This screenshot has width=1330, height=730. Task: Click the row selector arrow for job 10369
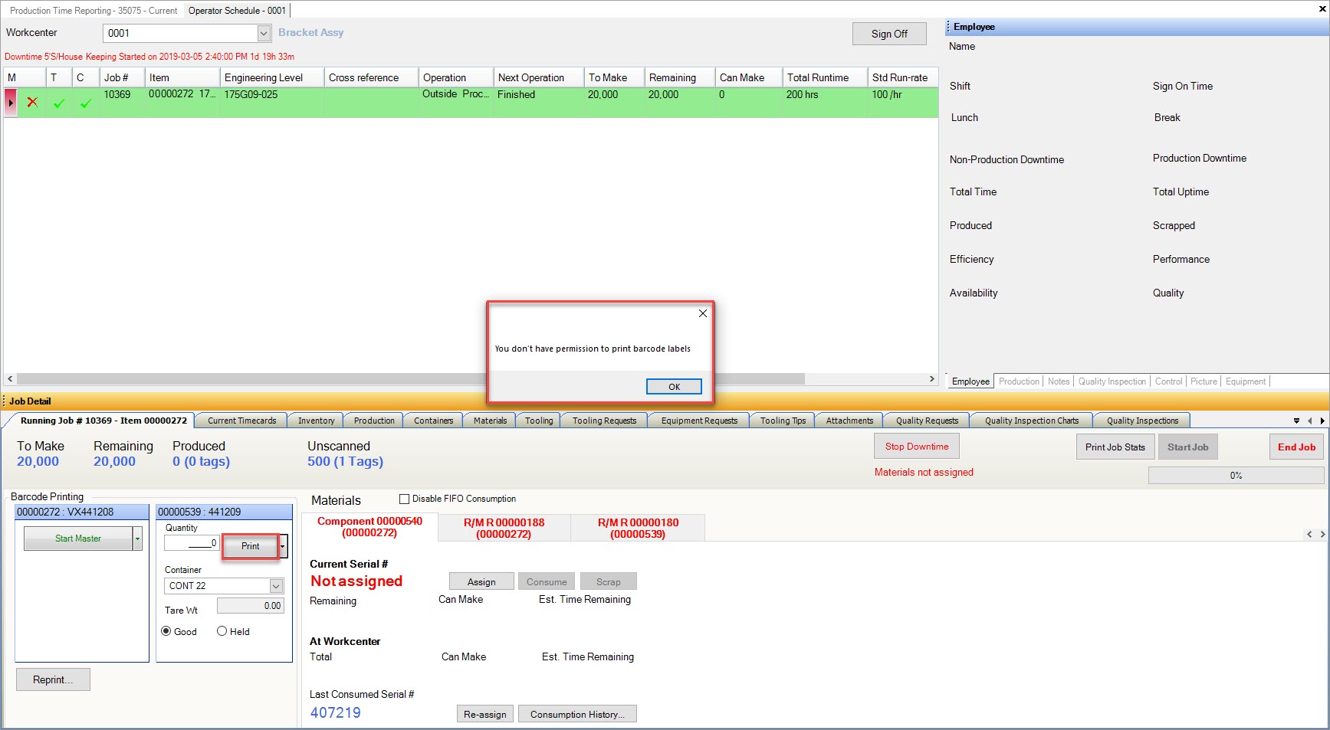point(11,103)
